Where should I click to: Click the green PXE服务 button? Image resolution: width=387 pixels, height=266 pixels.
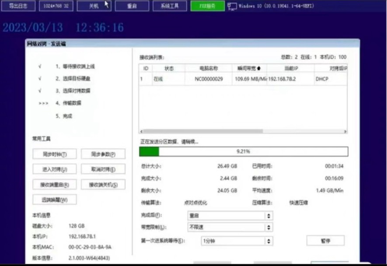point(207,6)
